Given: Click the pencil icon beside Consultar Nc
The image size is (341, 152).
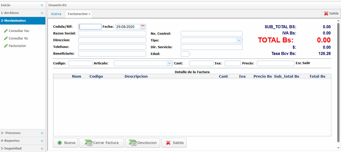Looking at the screenshot, I should tap(6, 38).
